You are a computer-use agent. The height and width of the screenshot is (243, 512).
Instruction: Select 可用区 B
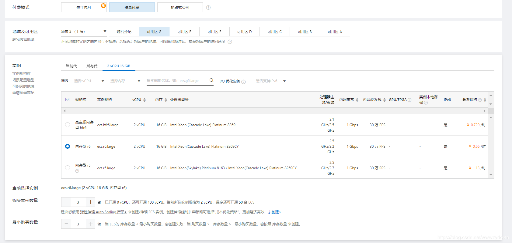pos(305,32)
